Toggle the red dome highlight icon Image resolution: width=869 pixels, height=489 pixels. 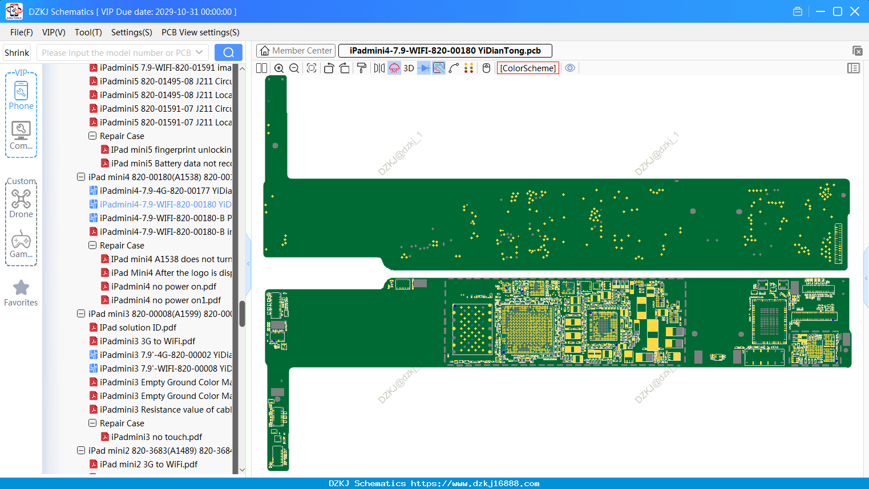(x=394, y=68)
